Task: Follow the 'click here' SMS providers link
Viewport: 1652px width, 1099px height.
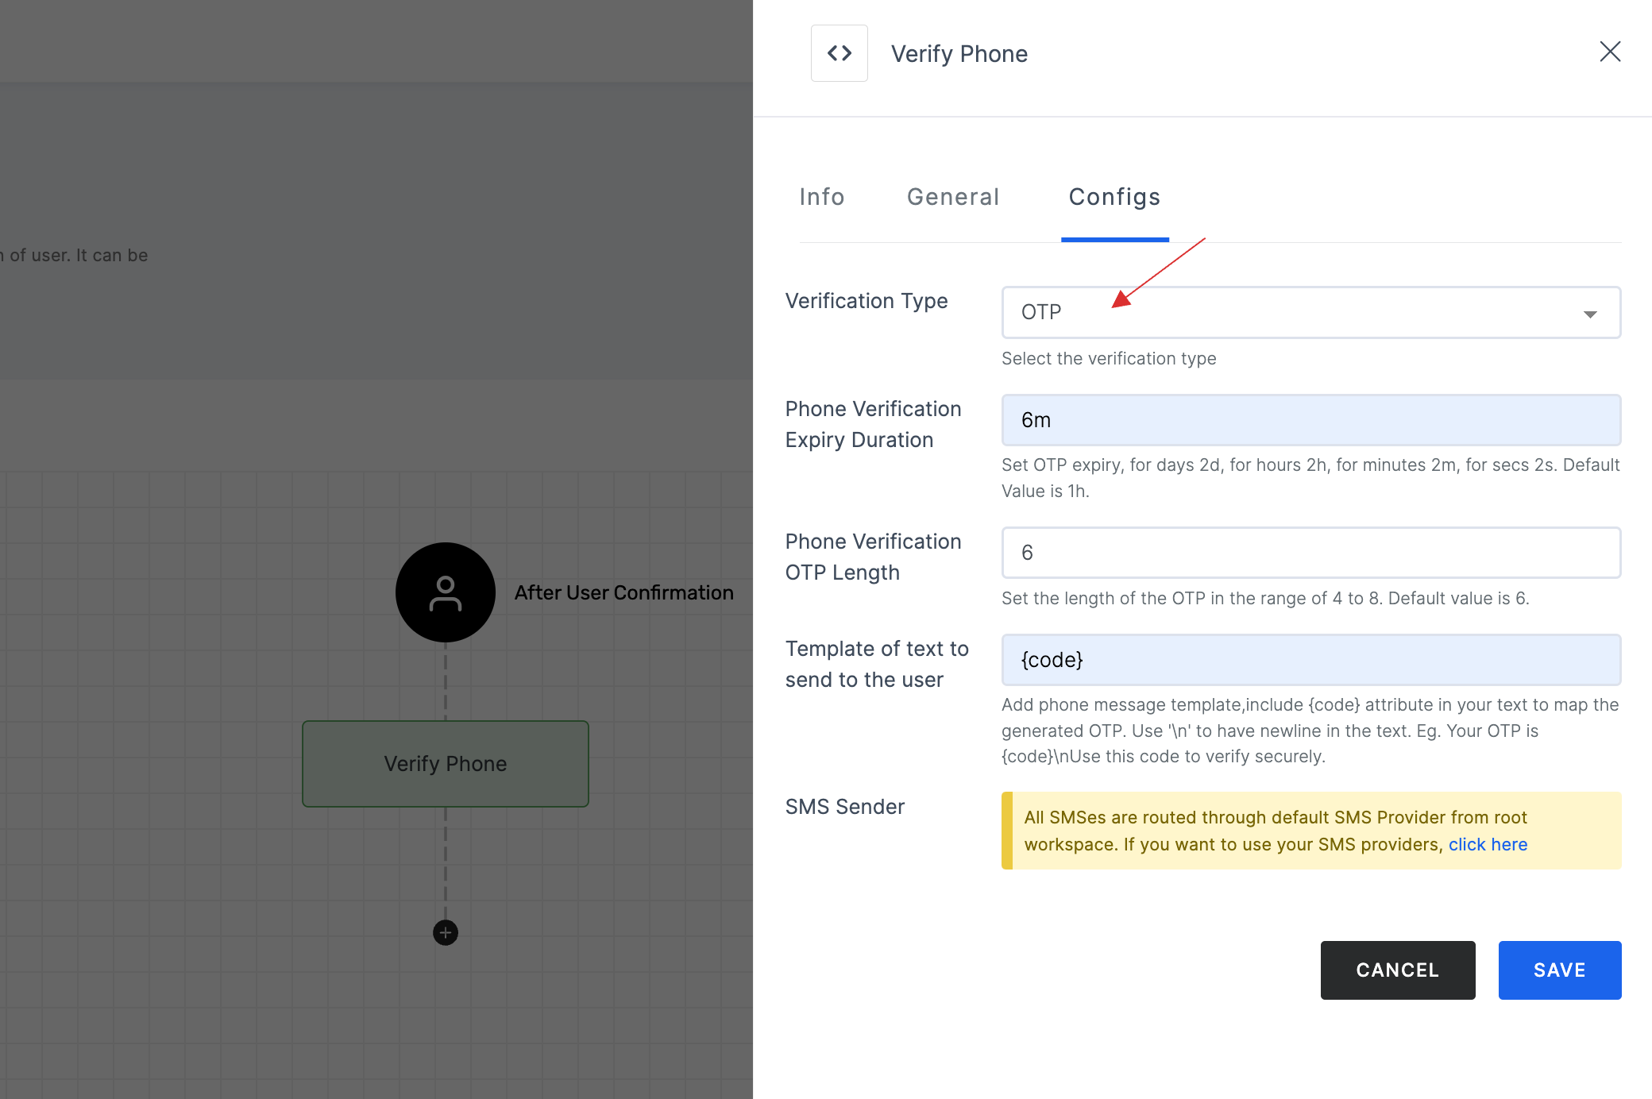Action: click(x=1488, y=845)
